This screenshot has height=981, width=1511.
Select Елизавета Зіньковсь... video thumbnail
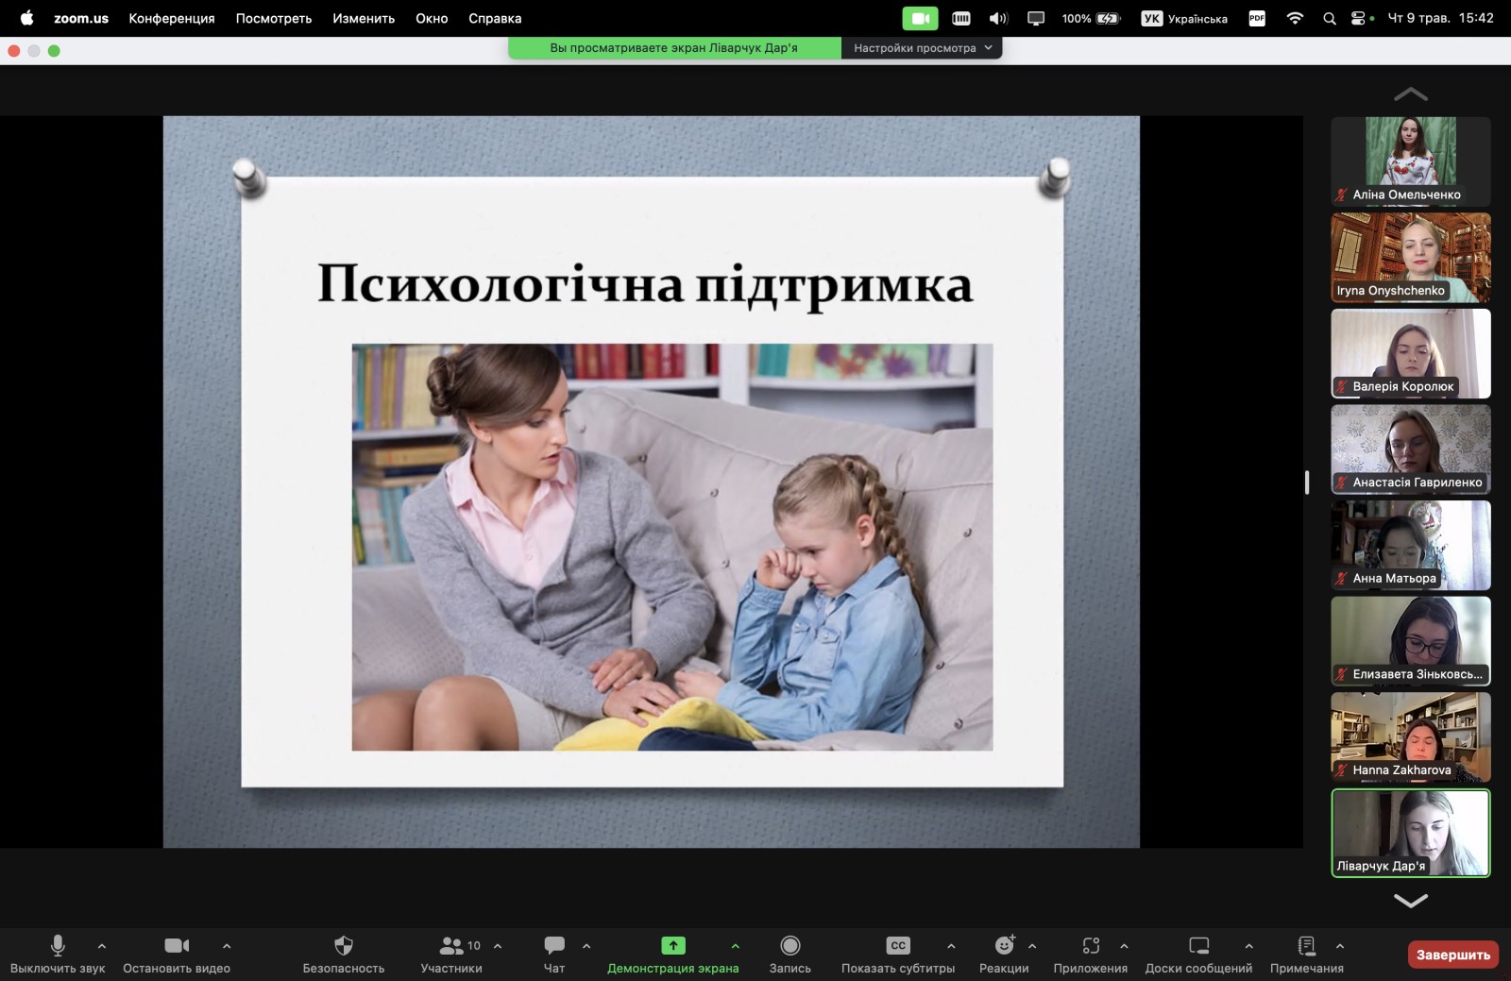[1411, 641]
